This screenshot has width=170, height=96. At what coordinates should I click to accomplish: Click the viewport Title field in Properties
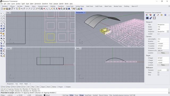(163, 25)
